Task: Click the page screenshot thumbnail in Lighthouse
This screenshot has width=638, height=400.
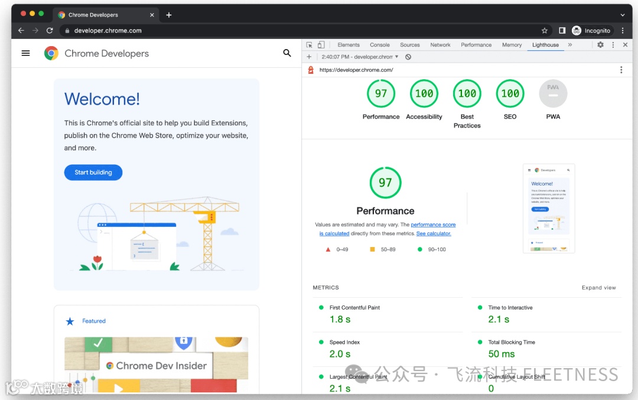Action: click(548, 209)
